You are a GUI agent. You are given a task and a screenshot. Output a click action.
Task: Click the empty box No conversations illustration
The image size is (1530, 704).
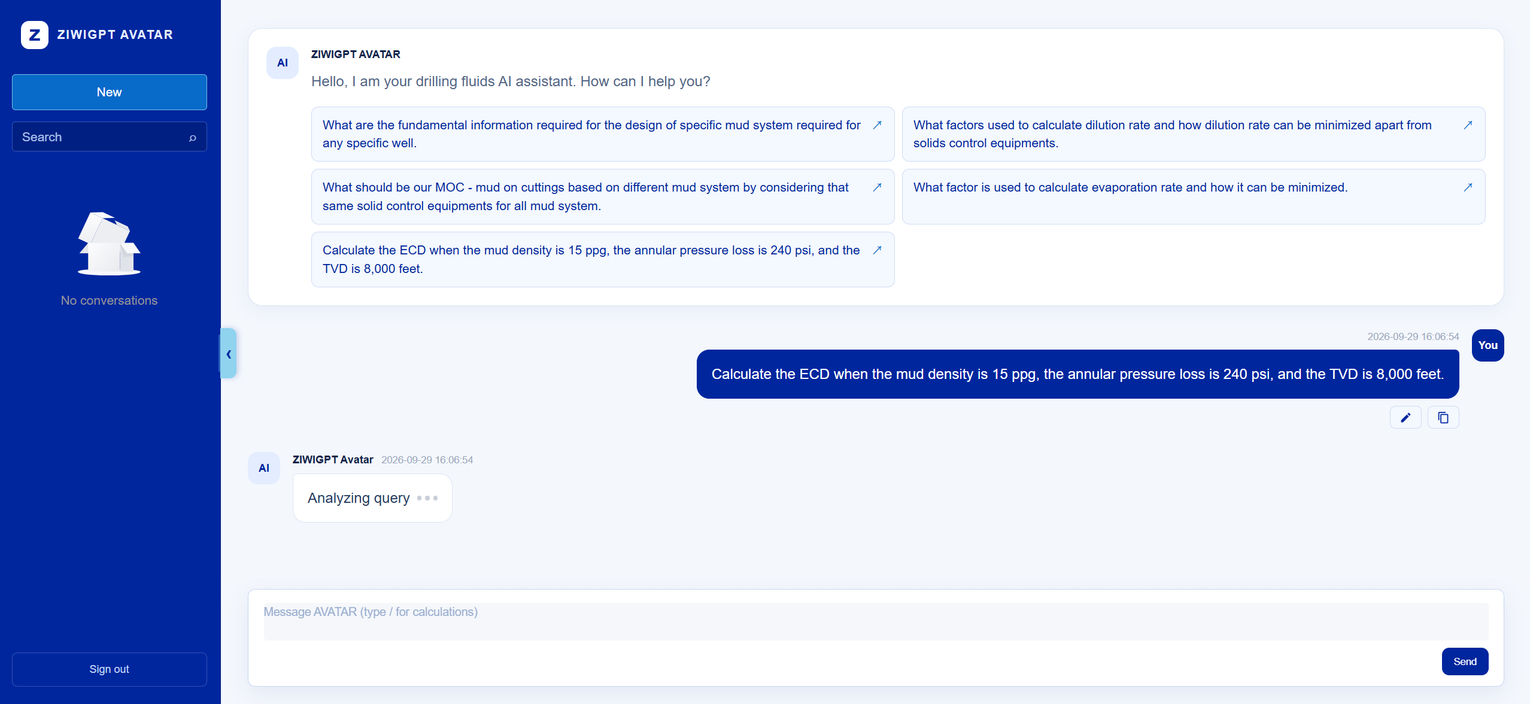click(109, 244)
